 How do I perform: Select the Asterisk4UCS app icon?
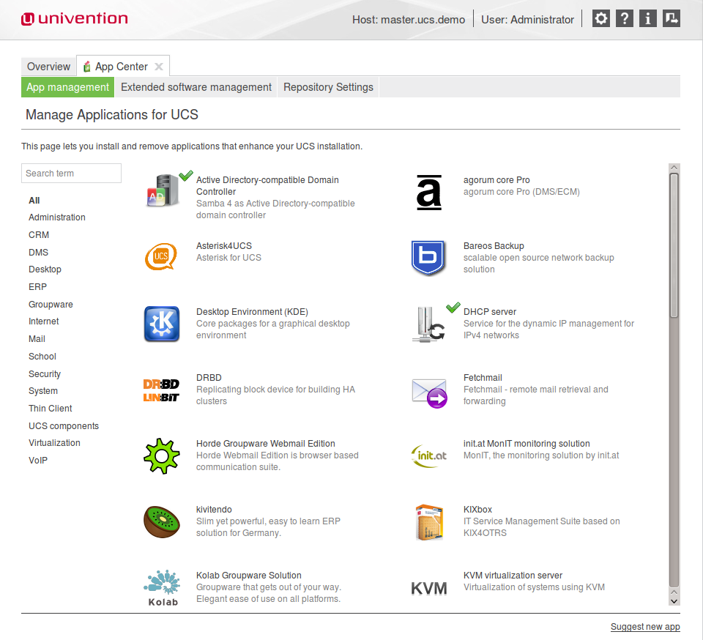click(161, 256)
